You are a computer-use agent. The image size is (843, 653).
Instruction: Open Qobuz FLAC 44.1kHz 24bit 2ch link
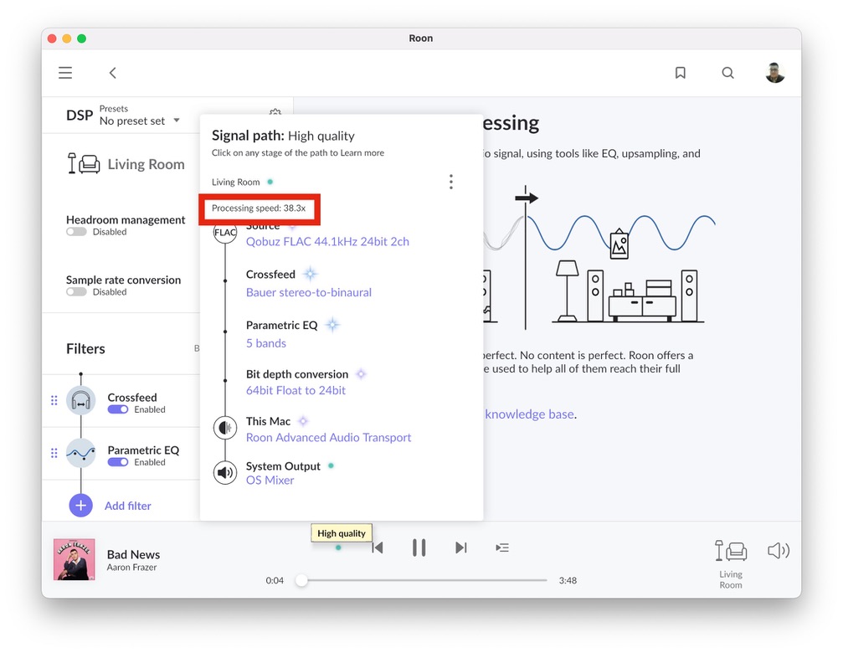coord(327,241)
